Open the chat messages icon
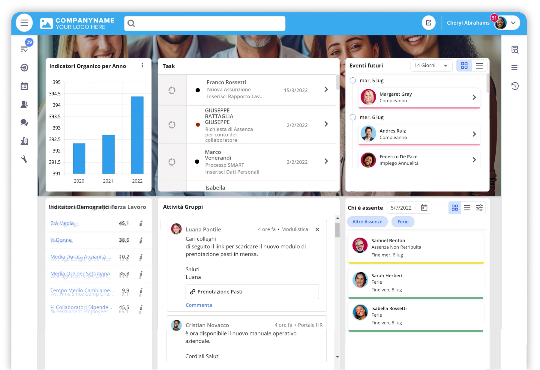This screenshot has width=540, height=370. (24, 123)
